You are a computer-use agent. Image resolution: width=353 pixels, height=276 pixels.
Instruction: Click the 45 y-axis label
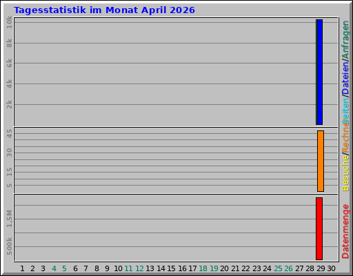point(9,133)
